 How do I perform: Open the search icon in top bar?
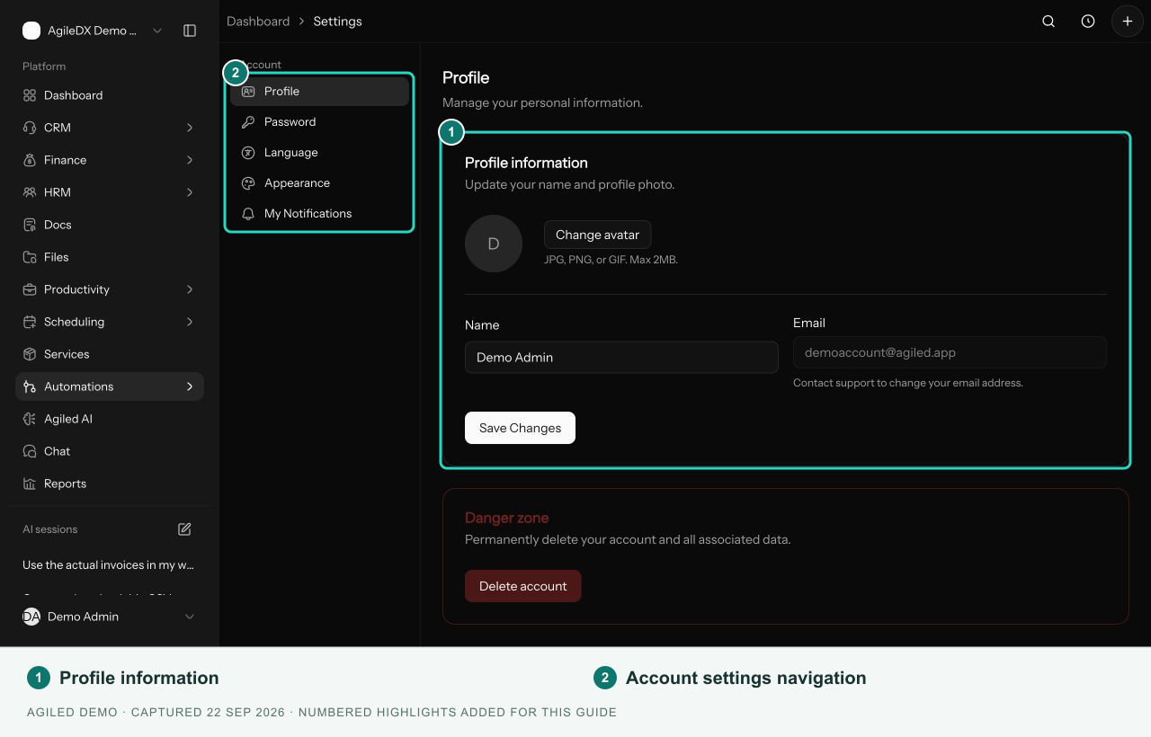click(1048, 22)
